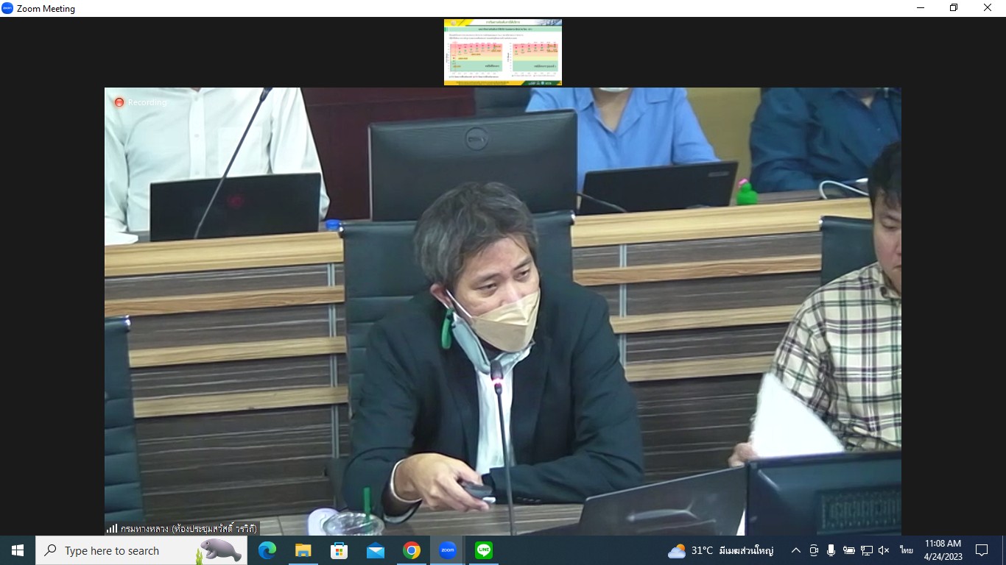Open the shared presentation thumbnail
The image size is (1006, 565).
[502, 52]
